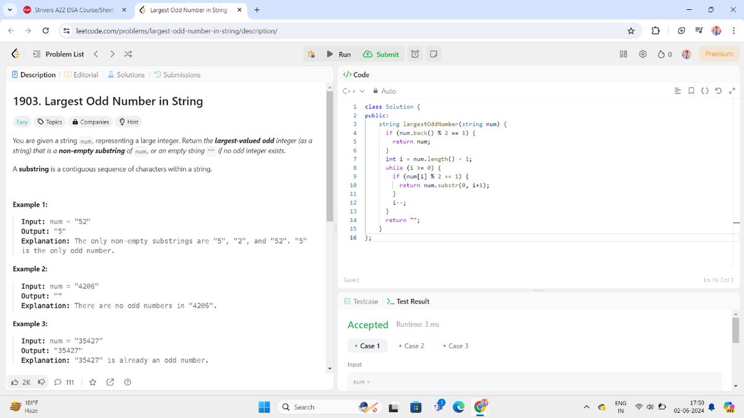
Task: Dislike the problem with thumbs down
Action: [42, 382]
